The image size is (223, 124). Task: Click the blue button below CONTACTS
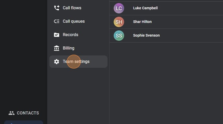coord(24,122)
